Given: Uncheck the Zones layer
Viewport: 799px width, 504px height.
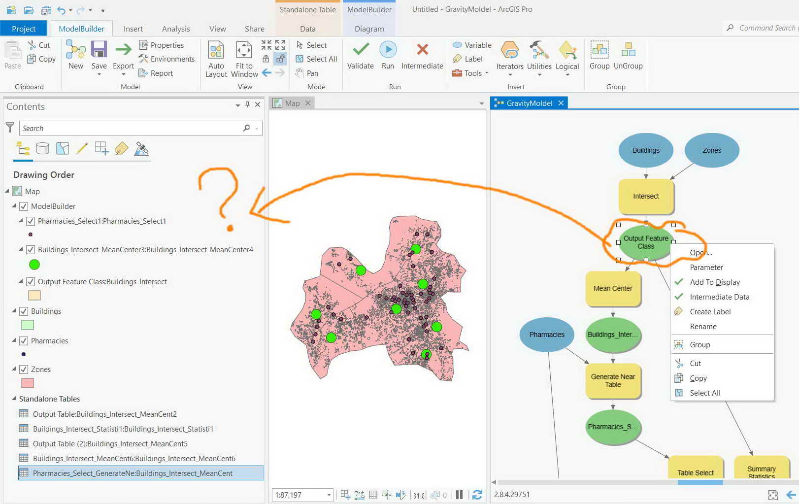Looking at the screenshot, I should pyautogui.click(x=24, y=370).
